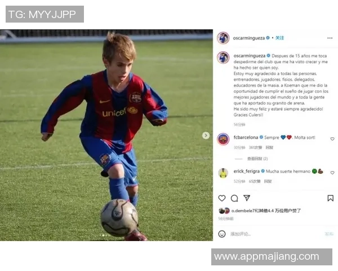Image resolution: width=338 pixels, height=271 pixels.
Task: Open the comment bubble icon
Action: pyautogui.click(x=234, y=198)
